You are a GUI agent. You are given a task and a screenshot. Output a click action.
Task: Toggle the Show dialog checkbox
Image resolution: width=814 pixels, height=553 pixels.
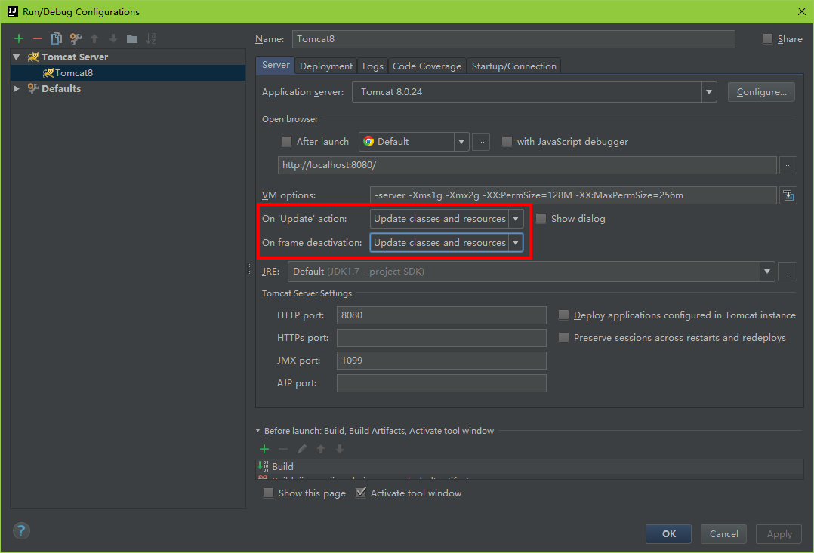pos(541,219)
